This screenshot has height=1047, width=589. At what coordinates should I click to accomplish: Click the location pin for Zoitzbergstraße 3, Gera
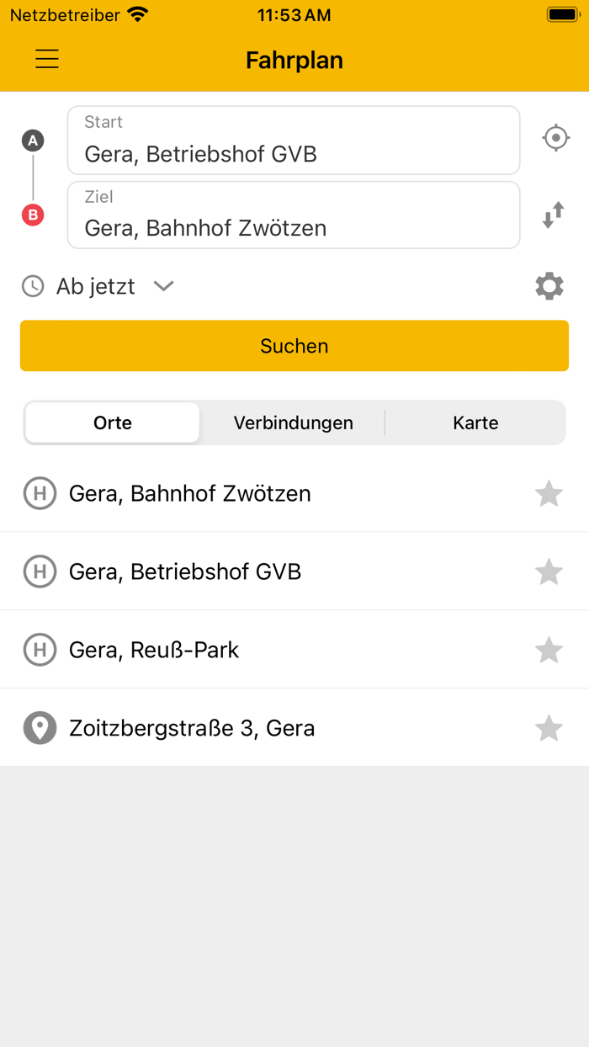tap(40, 727)
